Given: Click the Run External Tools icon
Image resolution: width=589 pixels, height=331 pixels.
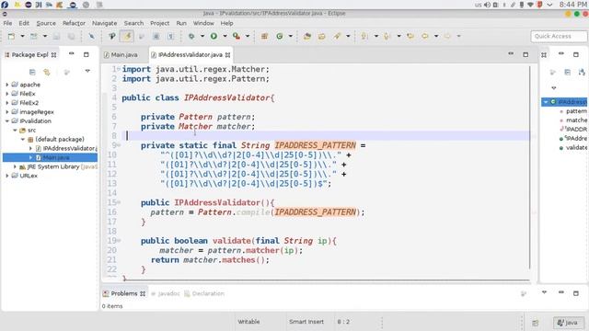Looking at the screenshot, I should [237, 36].
